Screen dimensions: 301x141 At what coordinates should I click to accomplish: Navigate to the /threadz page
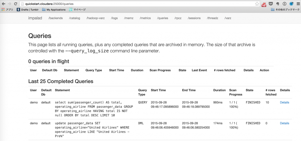pyautogui.click(x=213, y=18)
